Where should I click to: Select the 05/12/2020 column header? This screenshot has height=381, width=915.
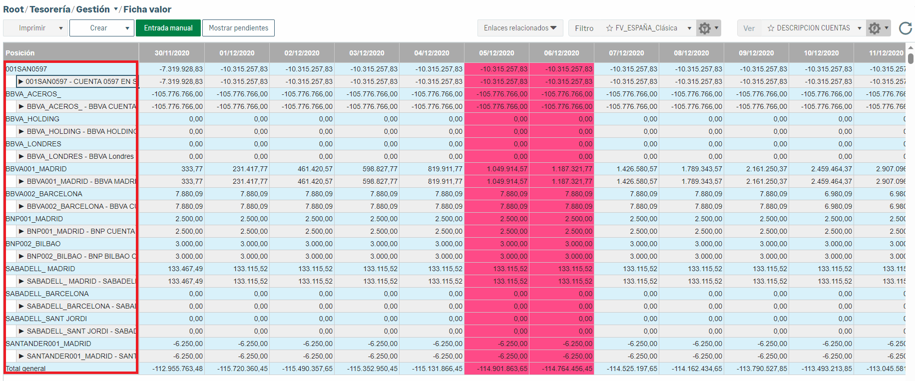click(x=496, y=53)
